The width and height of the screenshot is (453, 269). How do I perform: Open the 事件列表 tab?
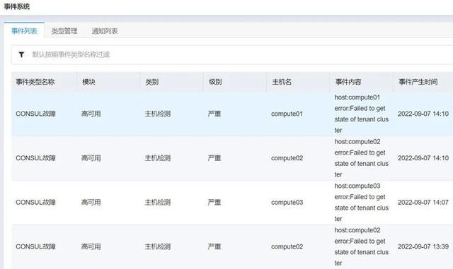[x=24, y=31]
